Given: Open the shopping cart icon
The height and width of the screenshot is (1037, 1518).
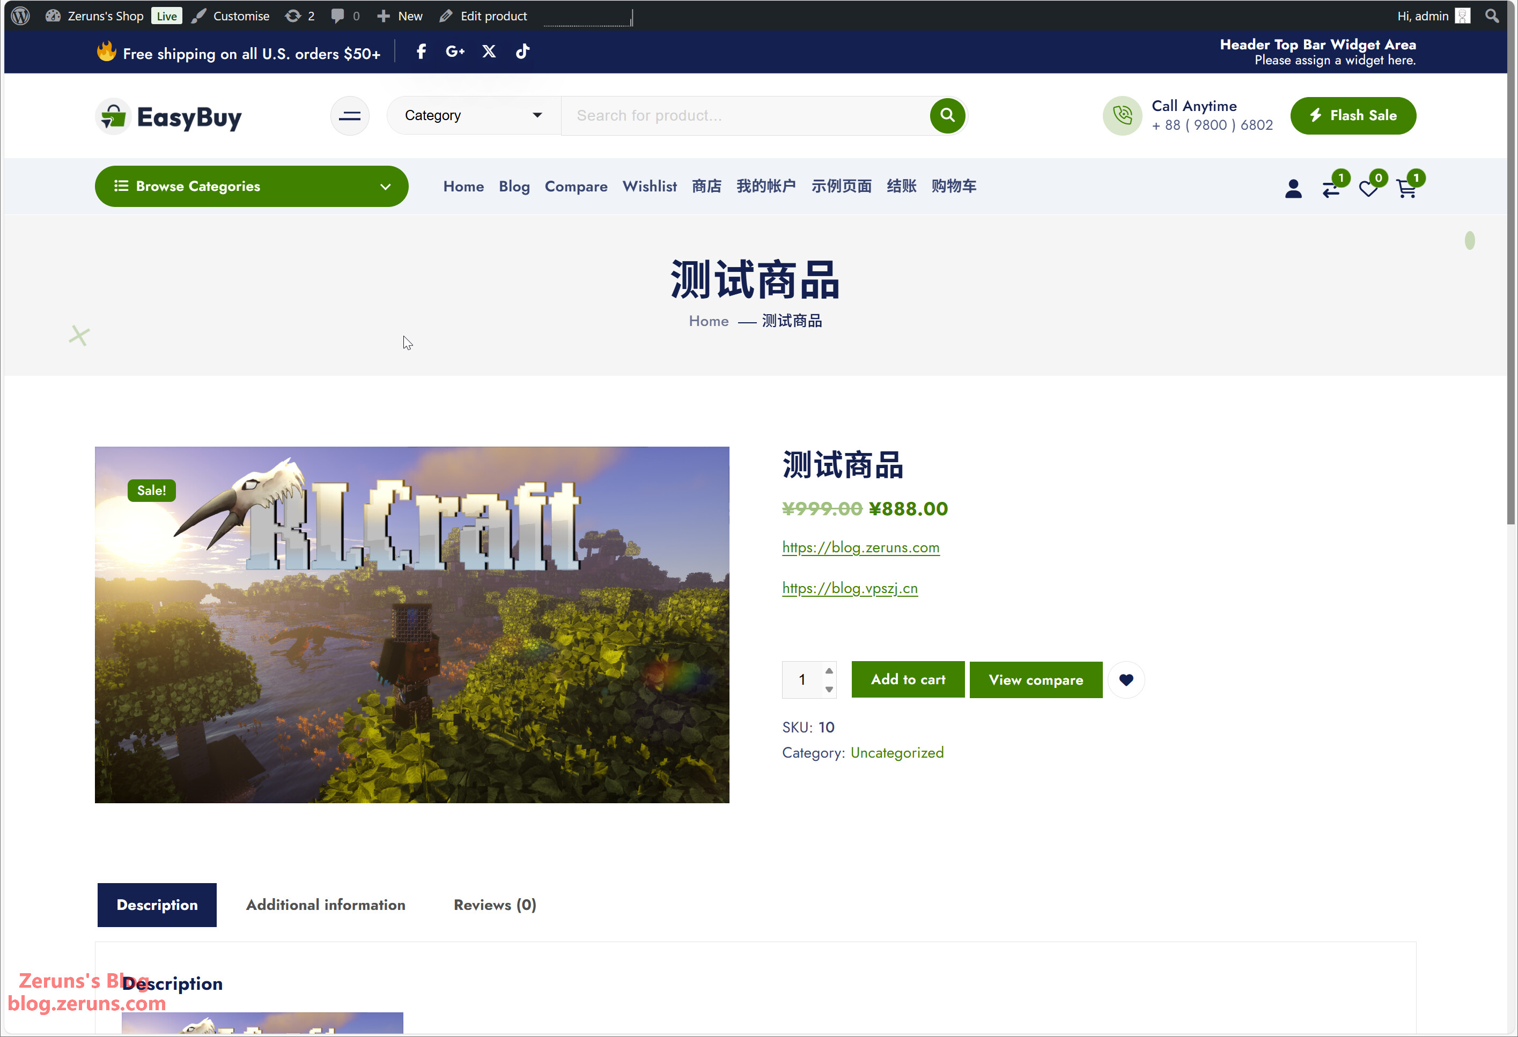Looking at the screenshot, I should [x=1406, y=189].
